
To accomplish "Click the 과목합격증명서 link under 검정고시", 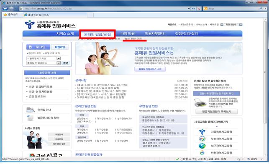I will pos(84,141).
